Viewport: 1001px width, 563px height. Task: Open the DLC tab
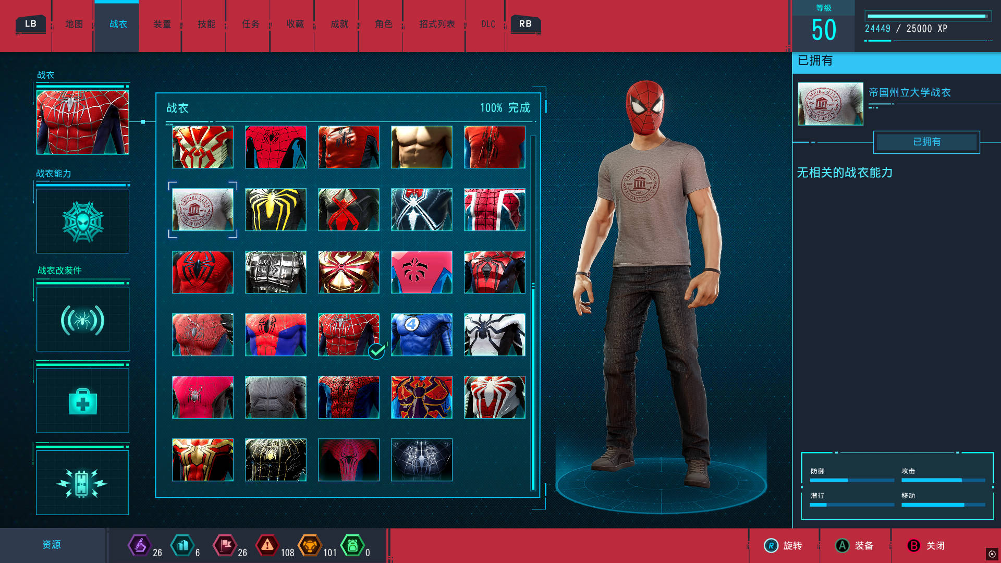coord(489,24)
